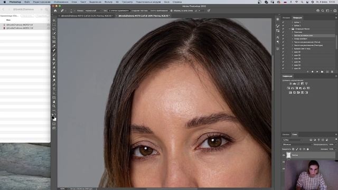Expand the Dodge and Burn action
338x190 pixels.
292,39
